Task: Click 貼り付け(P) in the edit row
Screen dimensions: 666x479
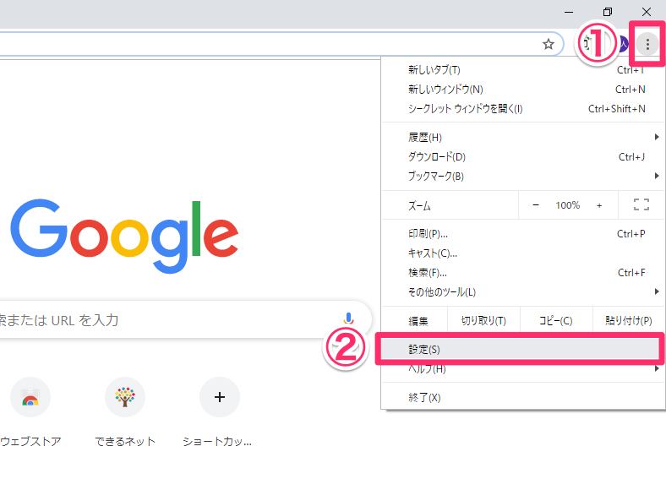Action: pos(629,321)
